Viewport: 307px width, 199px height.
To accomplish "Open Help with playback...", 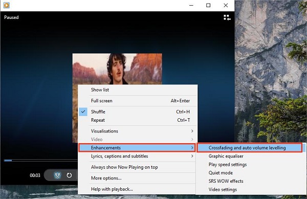I will coord(137,189).
